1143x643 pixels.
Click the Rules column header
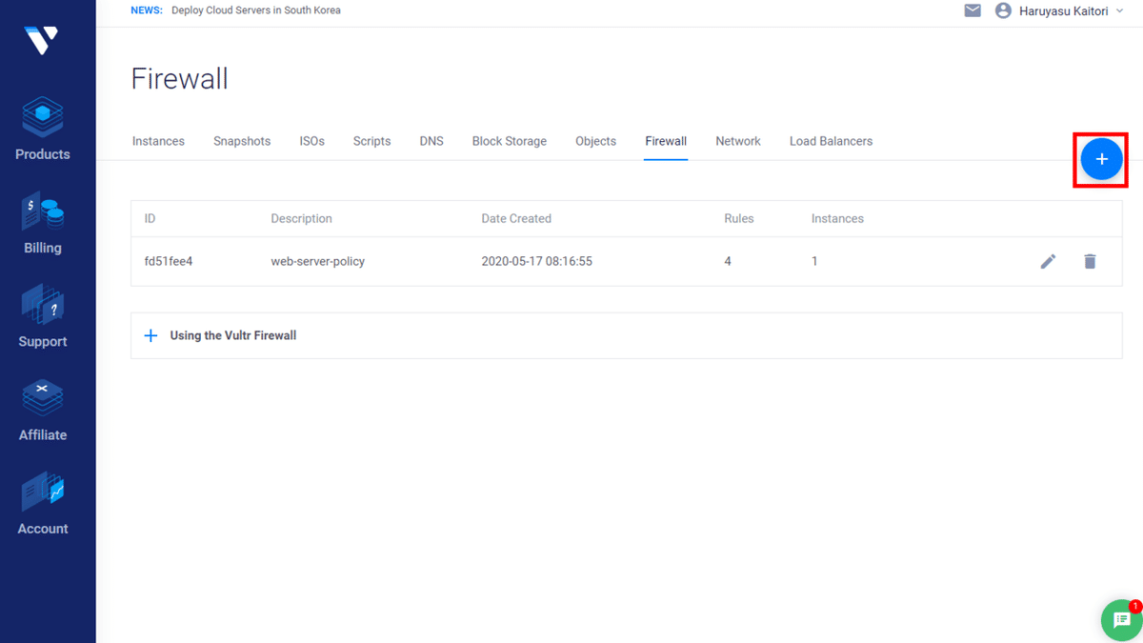click(x=739, y=218)
